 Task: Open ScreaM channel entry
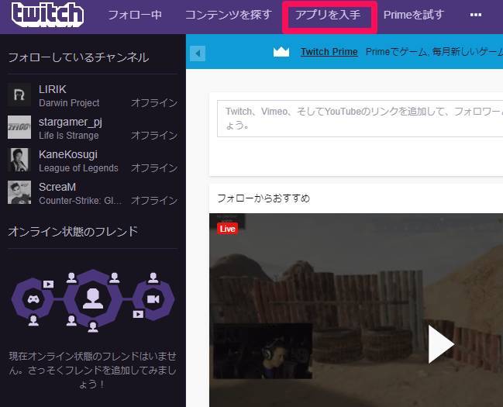coord(57,187)
